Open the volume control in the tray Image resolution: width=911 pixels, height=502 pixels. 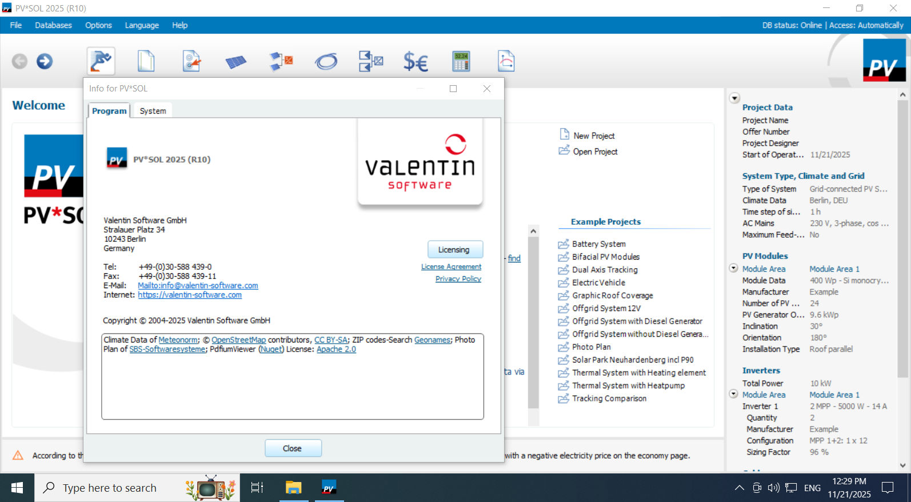point(774,488)
